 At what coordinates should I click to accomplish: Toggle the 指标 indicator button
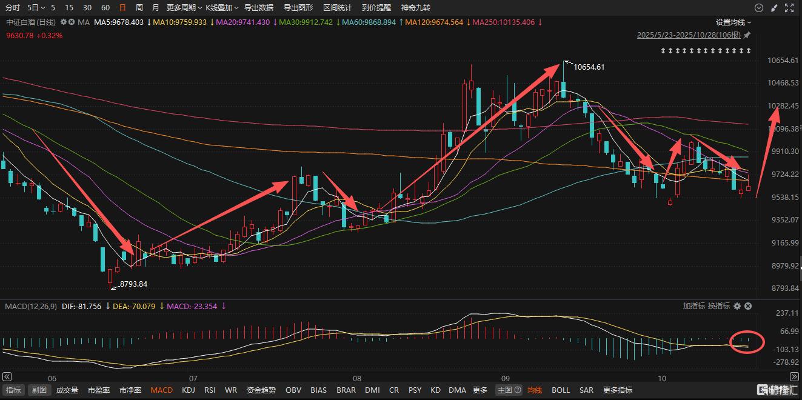click(x=13, y=390)
